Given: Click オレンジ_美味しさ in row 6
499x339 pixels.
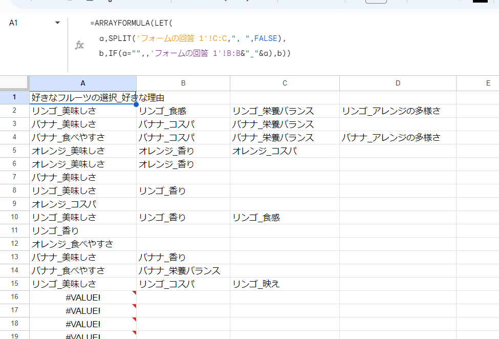Looking at the screenshot, I should (83, 164).
